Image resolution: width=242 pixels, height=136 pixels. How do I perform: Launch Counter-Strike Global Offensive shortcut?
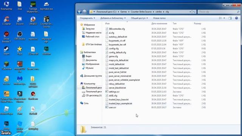click(x=6, y=97)
